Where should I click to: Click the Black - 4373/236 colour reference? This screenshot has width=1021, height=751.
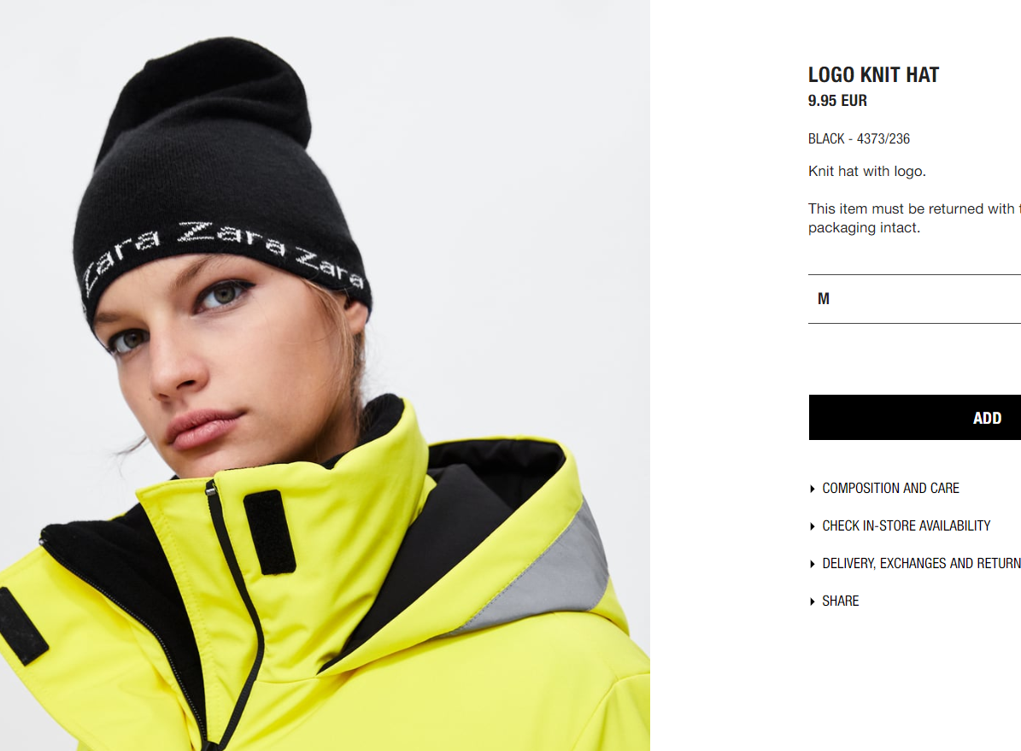859,138
